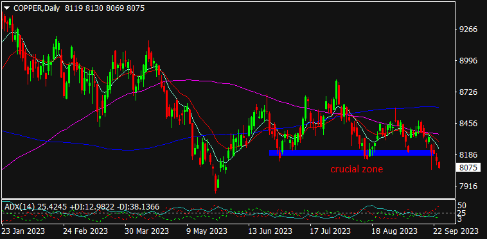This screenshot has height=239, width=487.
Task: Click the 8456 price axis label
Action: coord(468,123)
